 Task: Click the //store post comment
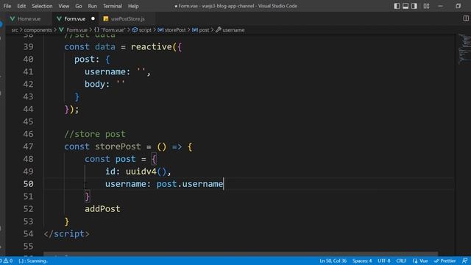(x=95, y=134)
